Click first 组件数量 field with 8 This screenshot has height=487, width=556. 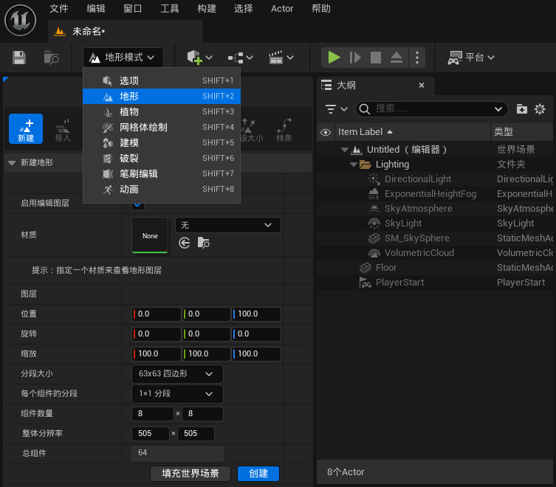coord(153,414)
